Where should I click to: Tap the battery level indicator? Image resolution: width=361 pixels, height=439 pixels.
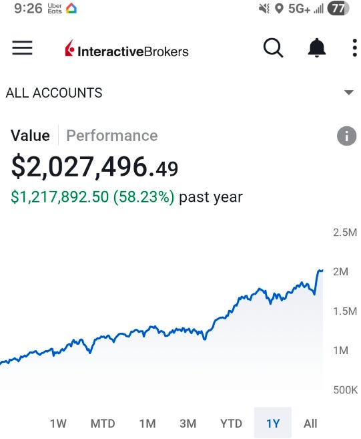pos(338,9)
